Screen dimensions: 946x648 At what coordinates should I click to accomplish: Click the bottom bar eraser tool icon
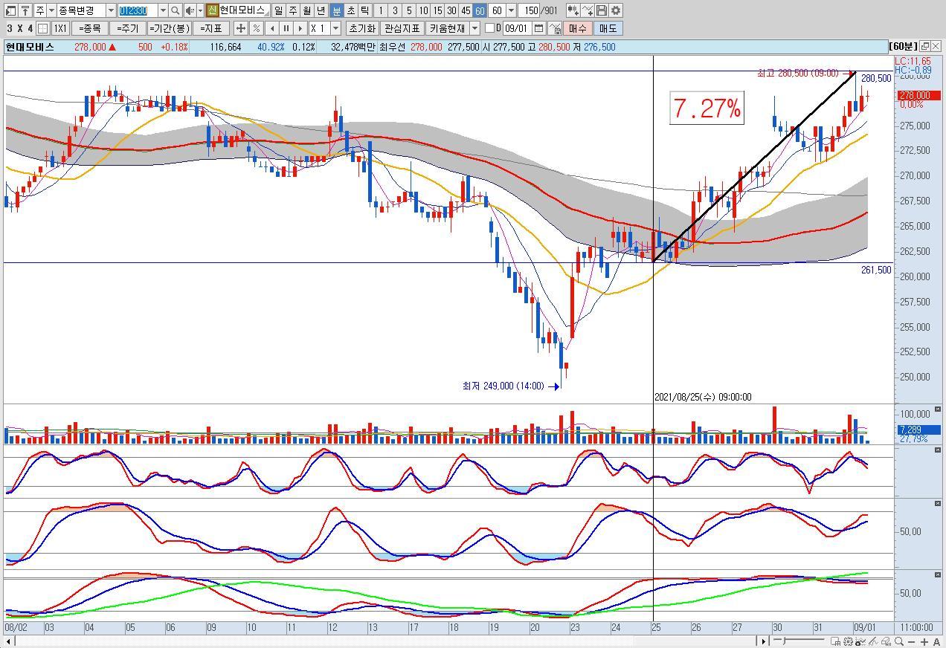pyautogui.click(x=886, y=641)
